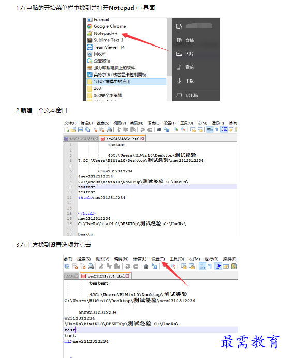Open 搜索(S) menu in step 2 screenshot
This screenshot has height=358, width=284.
coord(103,123)
